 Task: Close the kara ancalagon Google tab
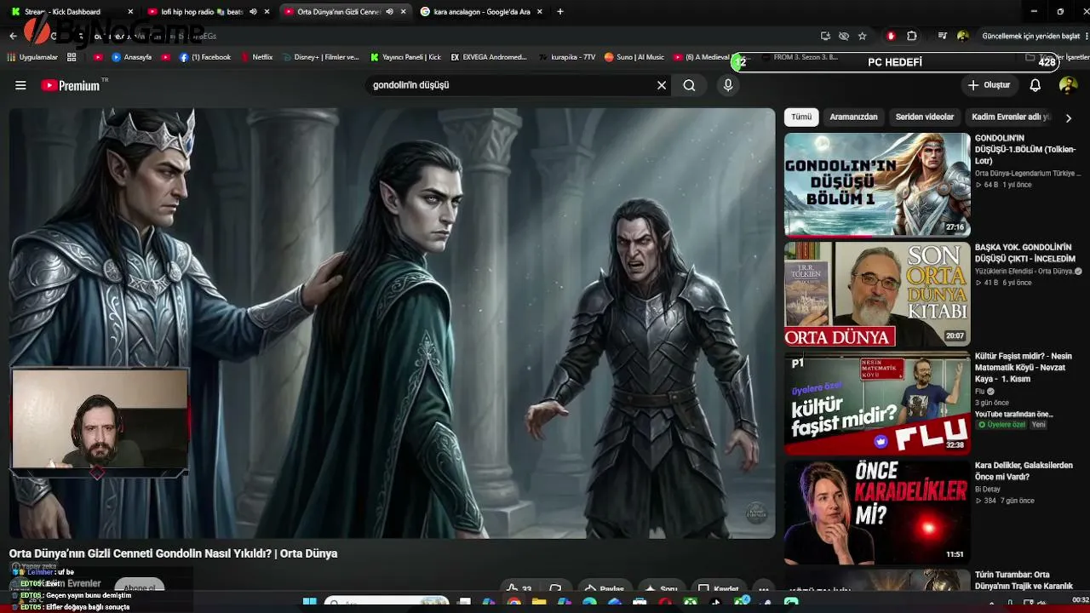point(539,12)
